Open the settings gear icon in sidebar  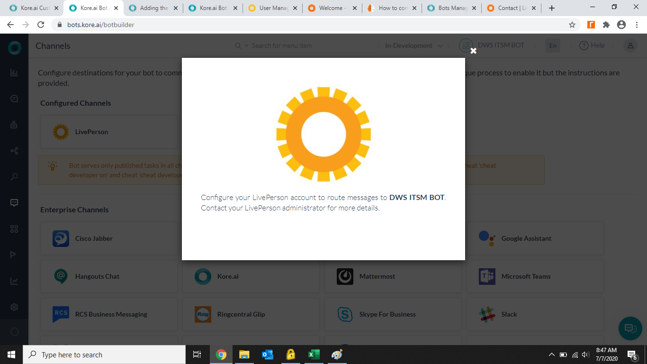[x=14, y=307]
